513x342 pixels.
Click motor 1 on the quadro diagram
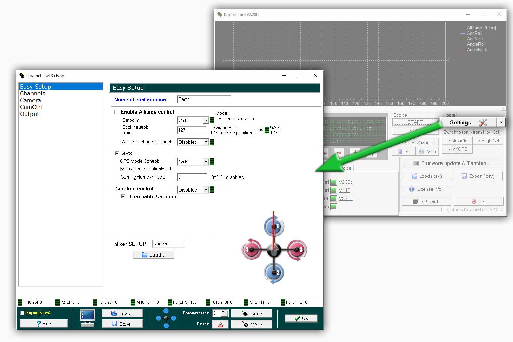click(274, 226)
